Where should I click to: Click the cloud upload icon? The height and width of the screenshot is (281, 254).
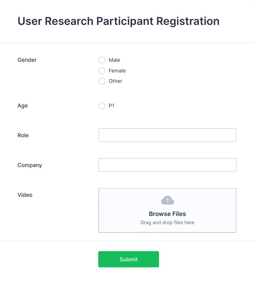click(x=167, y=200)
